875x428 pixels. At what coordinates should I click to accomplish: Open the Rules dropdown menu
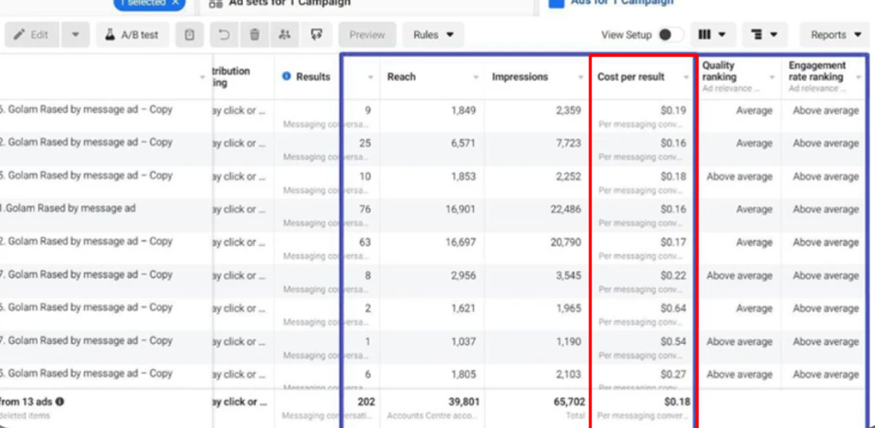click(433, 35)
